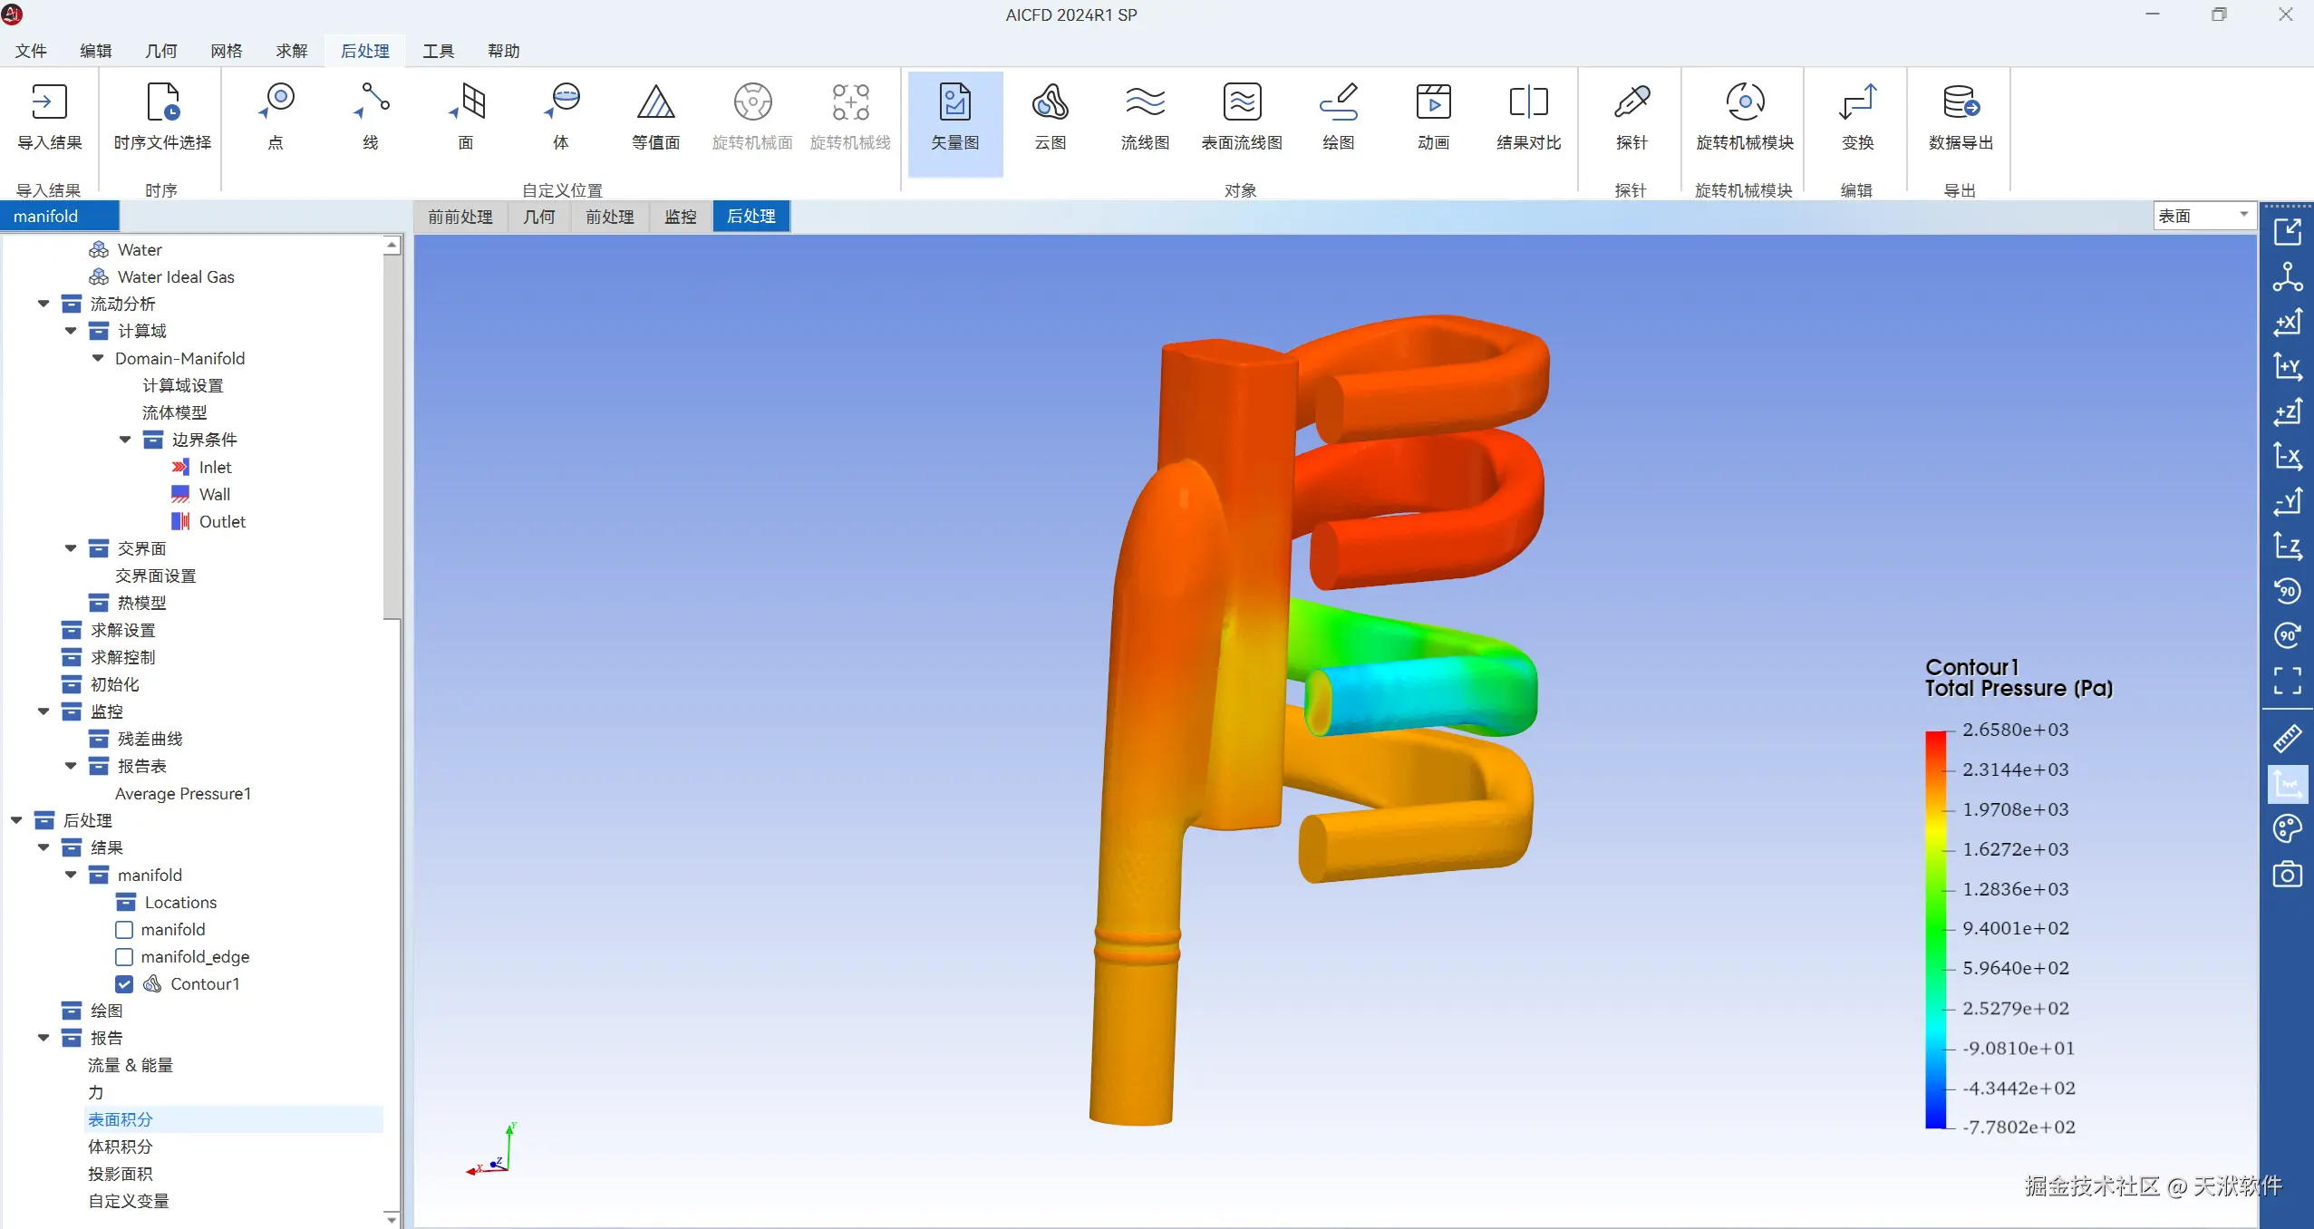Click the color palette icon in right sidebar
Image resolution: width=2314 pixels, height=1229 pixels.
coord(2287,828)
